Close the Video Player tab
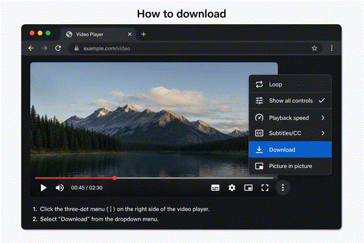This screenshot has width=364, height=243. point(130,35)
